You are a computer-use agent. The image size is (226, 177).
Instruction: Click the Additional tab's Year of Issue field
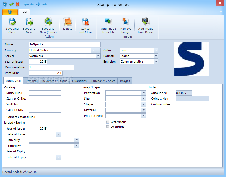click(38, 129)
